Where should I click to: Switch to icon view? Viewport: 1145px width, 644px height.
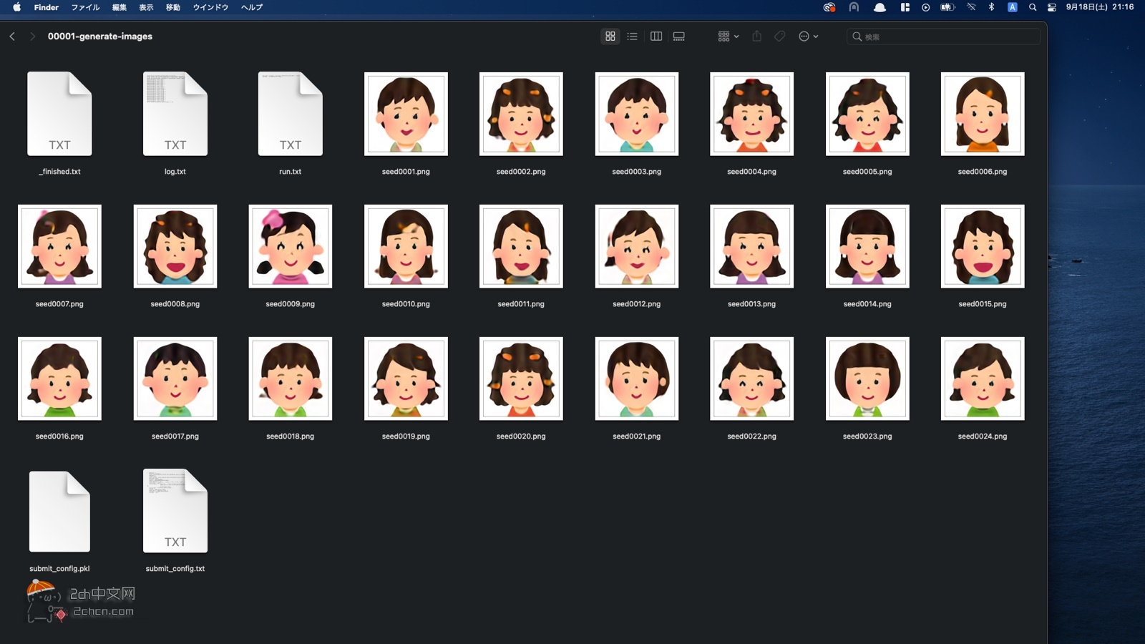[610, 36]
